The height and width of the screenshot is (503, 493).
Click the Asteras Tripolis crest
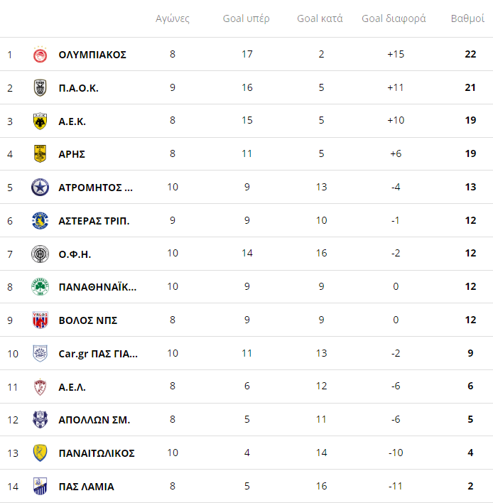[40, 220]
